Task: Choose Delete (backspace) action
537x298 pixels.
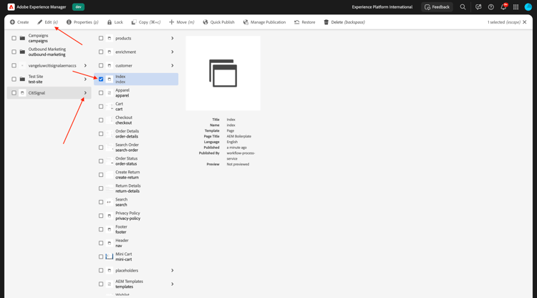Action: [344, 22]
